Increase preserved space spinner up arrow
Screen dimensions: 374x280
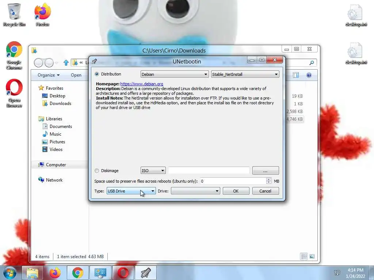[268, 179]
